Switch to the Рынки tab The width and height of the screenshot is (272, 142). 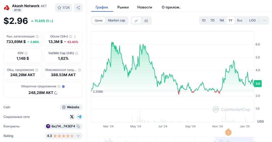click(x=123, y=7)
